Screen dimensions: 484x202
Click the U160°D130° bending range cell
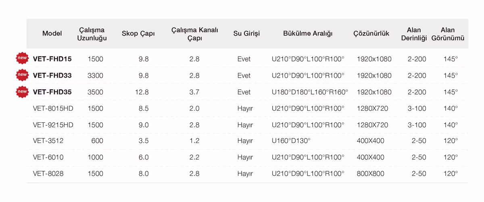click(x=291, y=141)
